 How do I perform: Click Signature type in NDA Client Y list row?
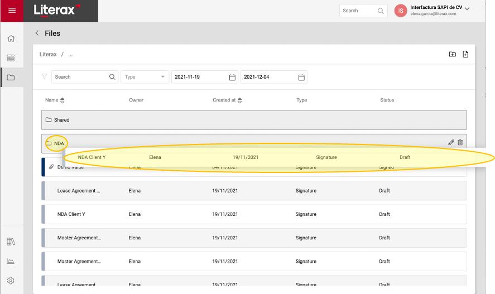pyautogui.click(x=306, y=214)
